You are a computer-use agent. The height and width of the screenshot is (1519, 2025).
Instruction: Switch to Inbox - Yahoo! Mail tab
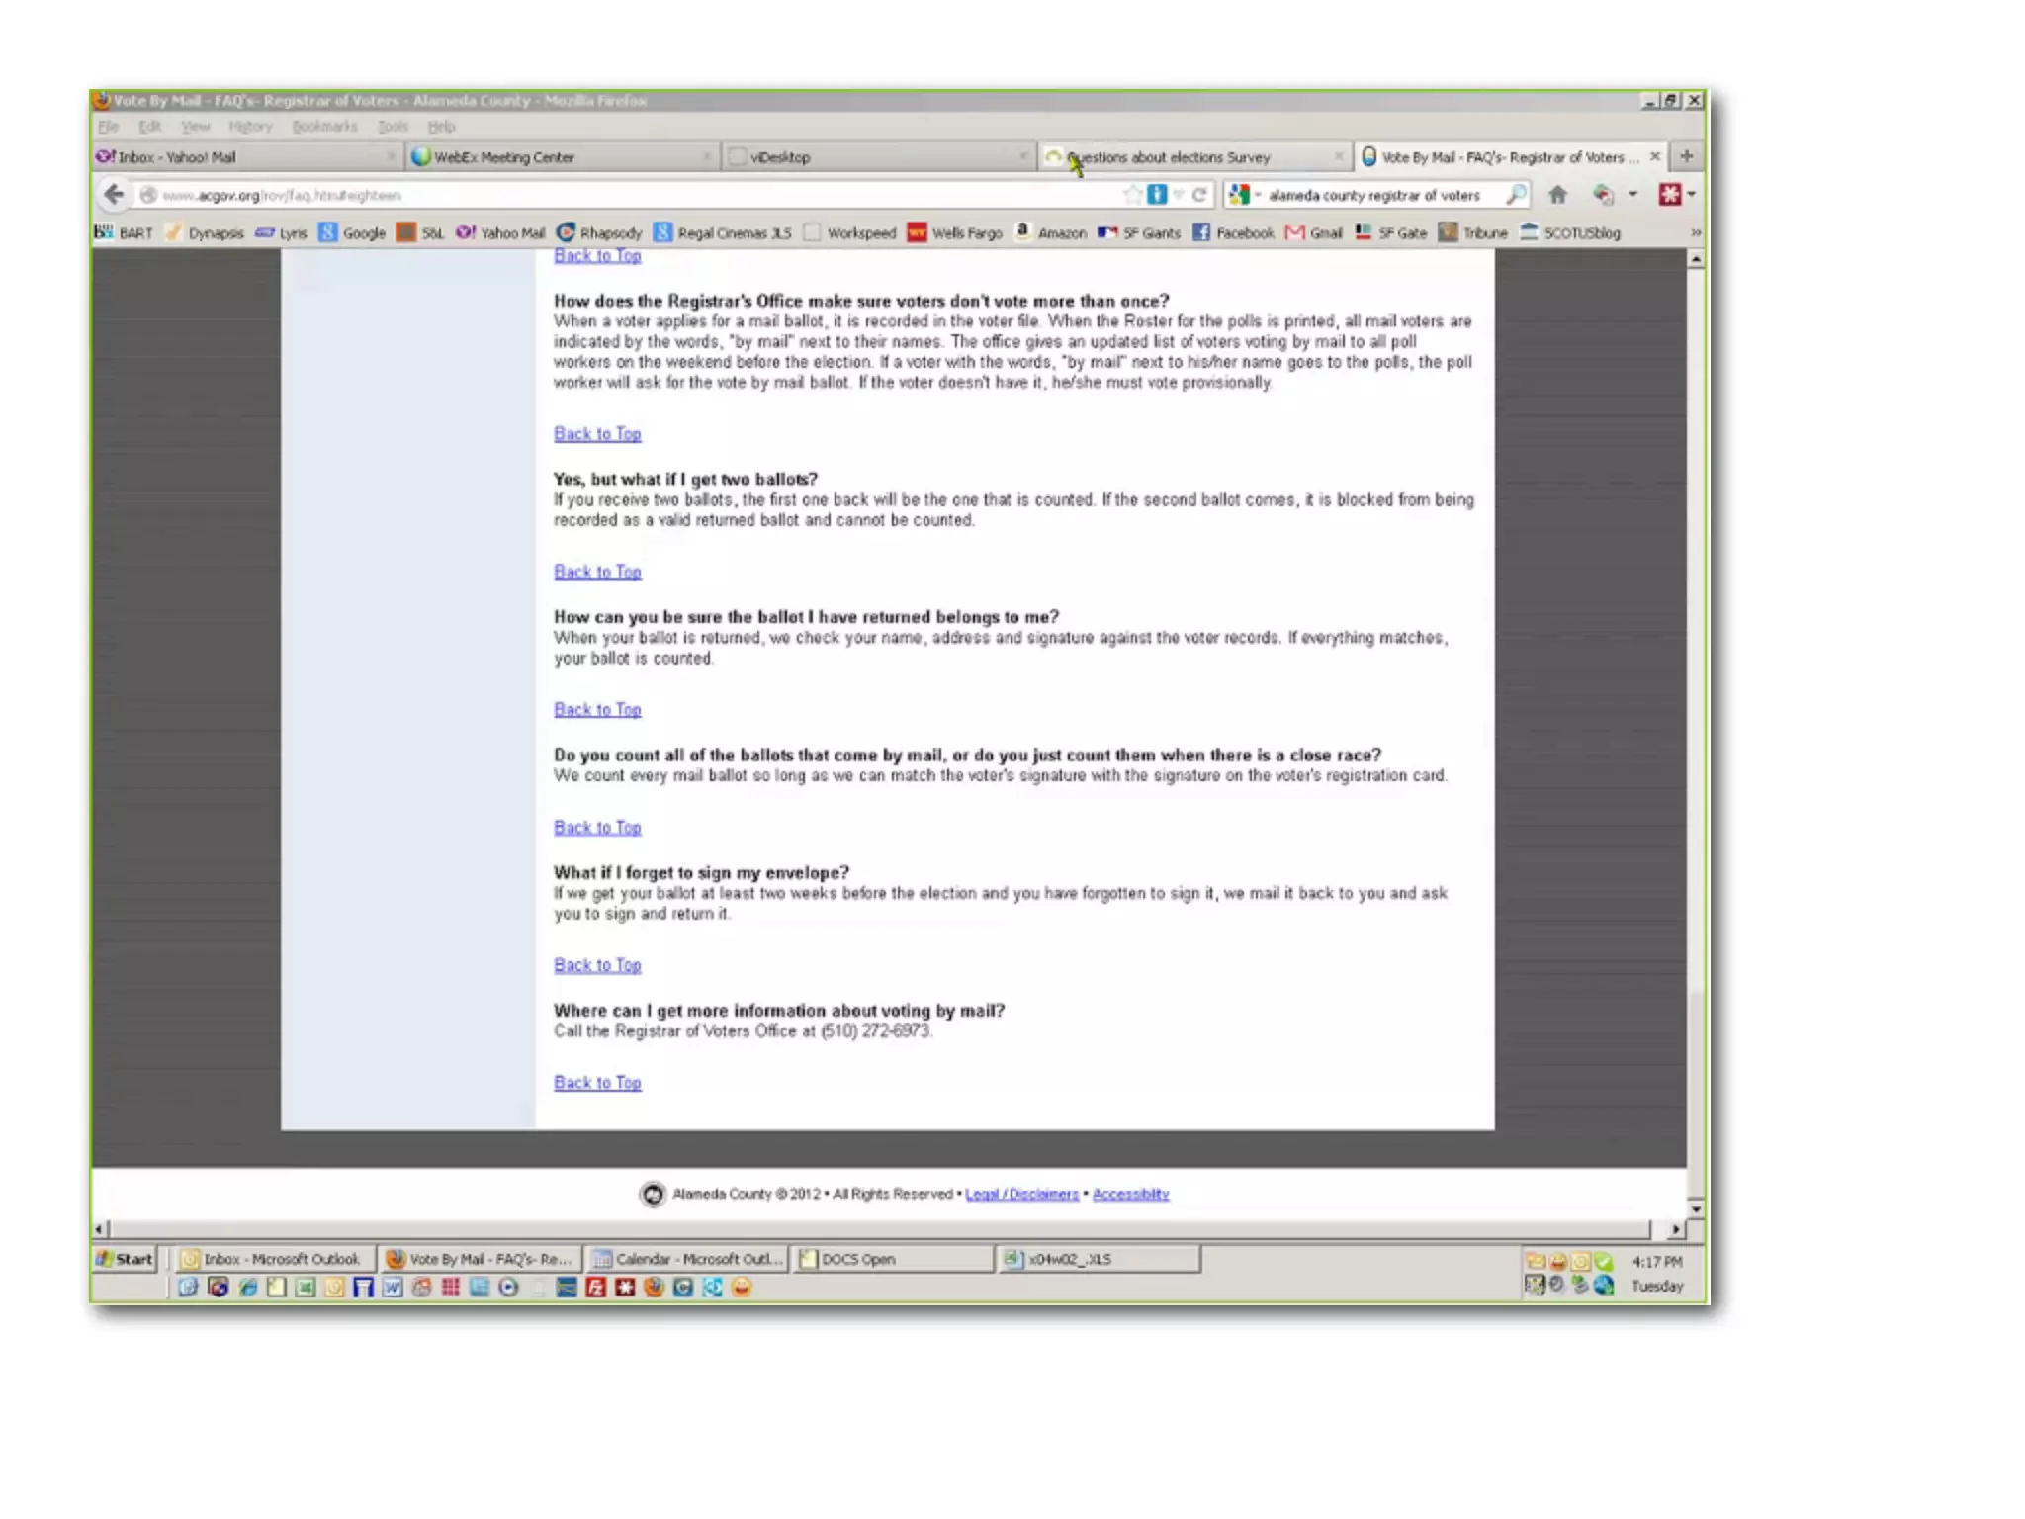176,156
